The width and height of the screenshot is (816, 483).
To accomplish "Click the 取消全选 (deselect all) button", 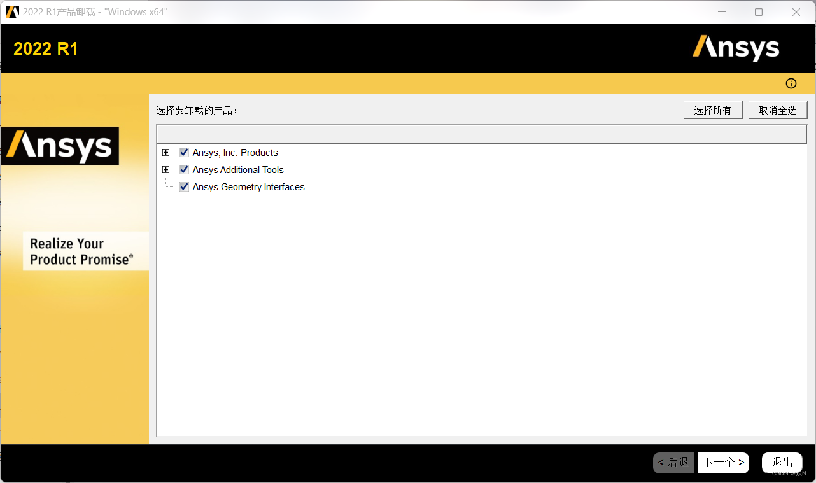I will [x=778, y=110].
